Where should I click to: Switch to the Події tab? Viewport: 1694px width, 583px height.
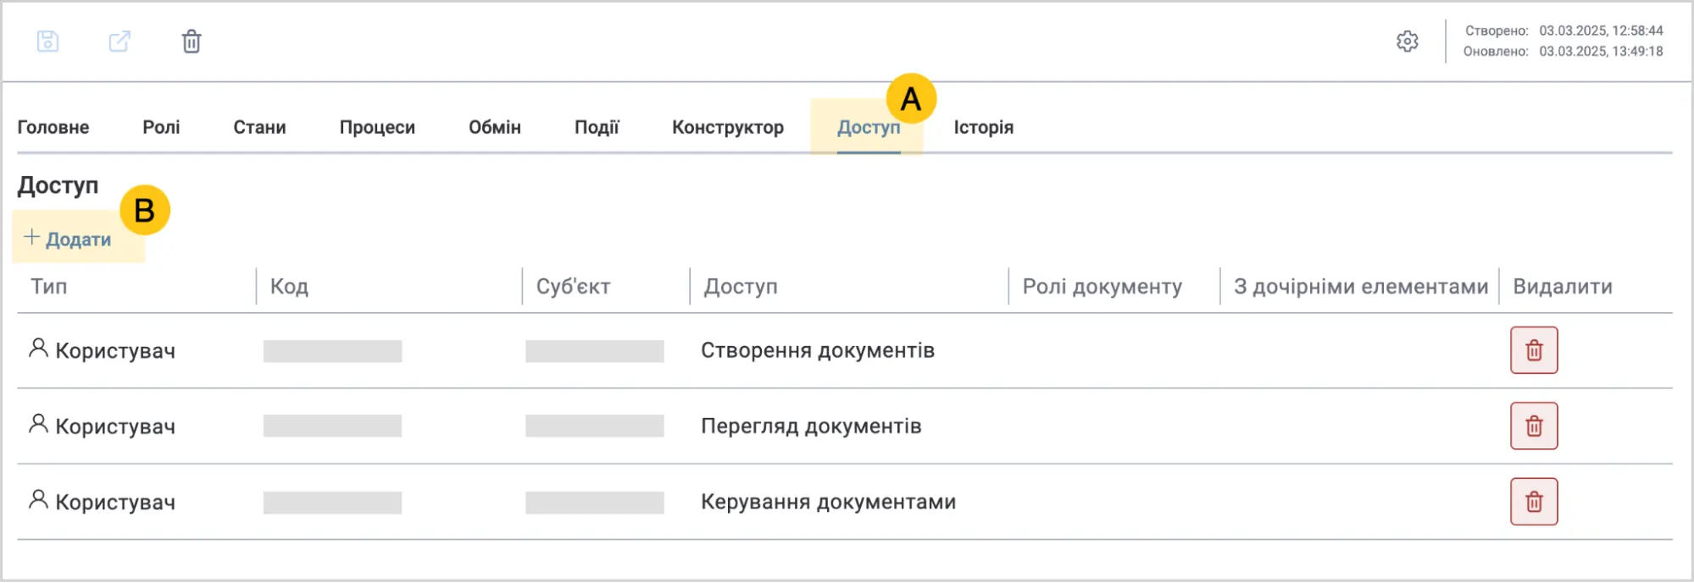coord(597,128)
